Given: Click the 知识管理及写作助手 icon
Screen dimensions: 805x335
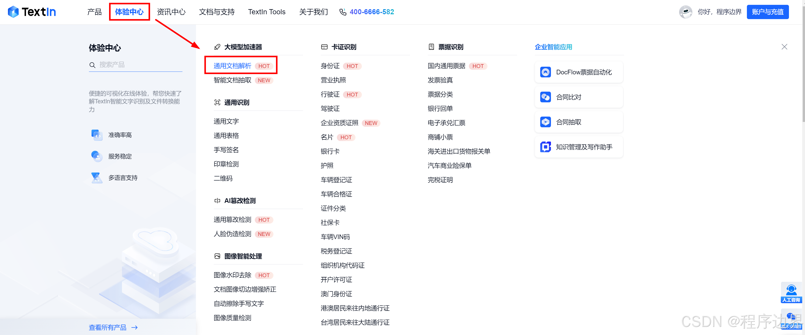Looking at the screenshot, I should click(545, 147).
